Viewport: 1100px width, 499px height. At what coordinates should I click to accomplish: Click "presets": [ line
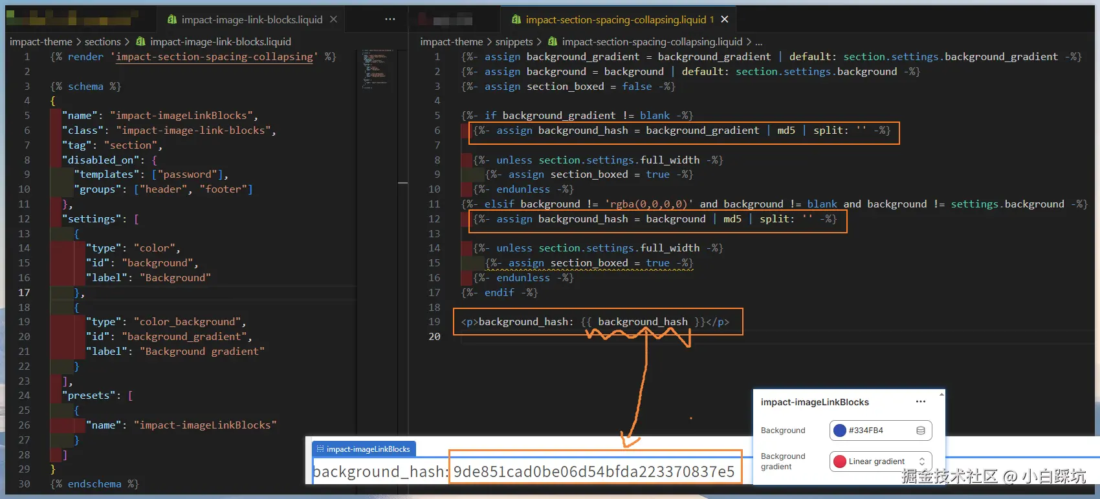tap(97, 395)
